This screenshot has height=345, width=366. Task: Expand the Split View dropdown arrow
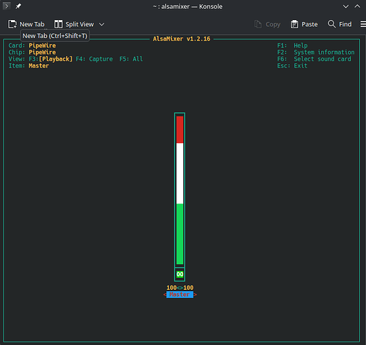(x=102, y=24)
